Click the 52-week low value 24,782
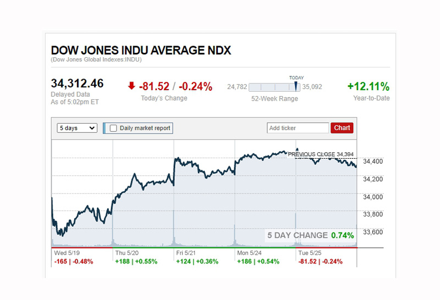The image size is (440, 300). (237, 87)
